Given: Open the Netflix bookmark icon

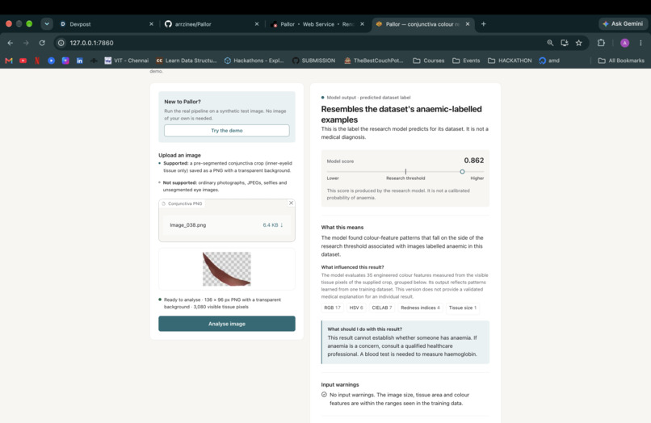Looking at the screenshot, I should coord(37,61).
